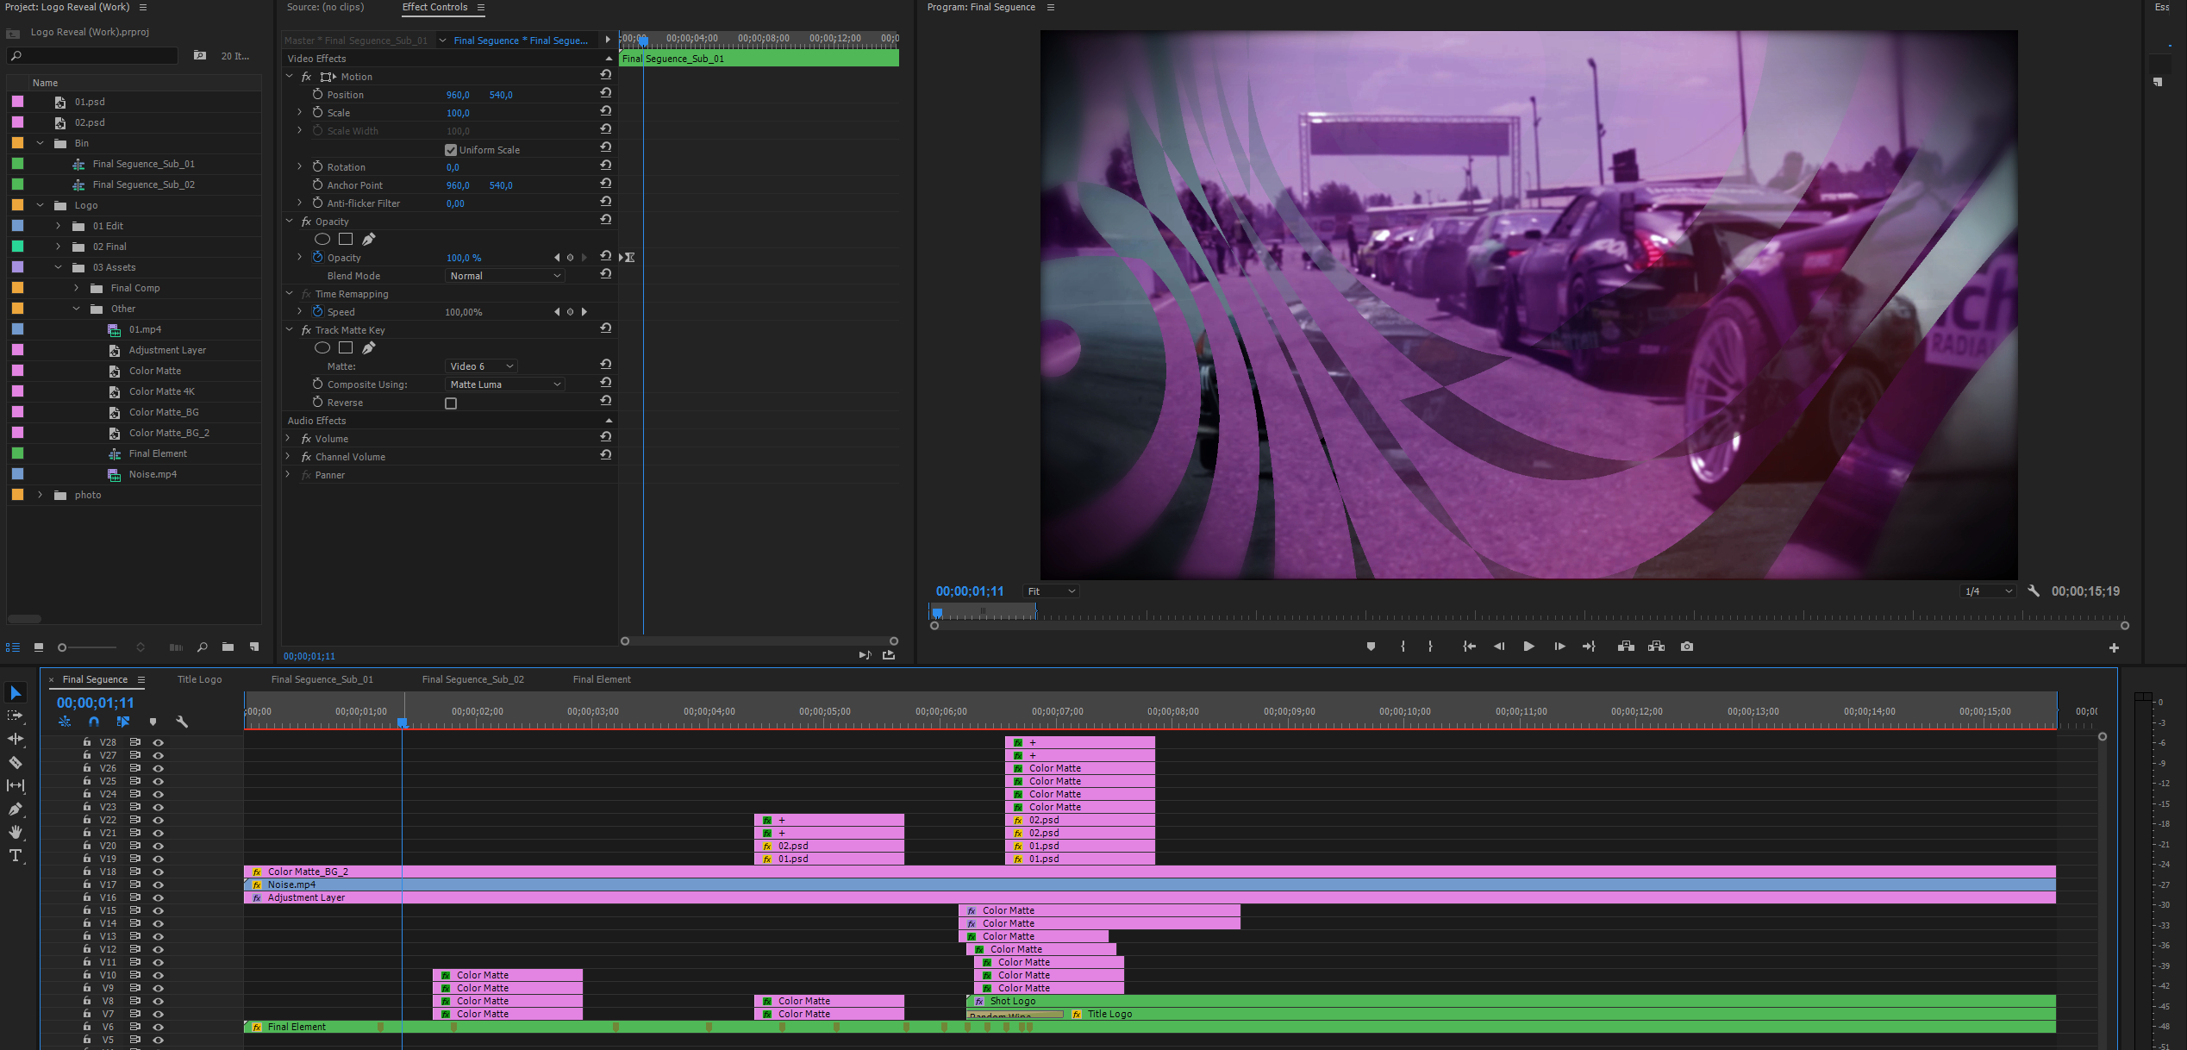Reset the Position parameter
The height and width of the screenshot is (1050, 2187).
[606, 93]
